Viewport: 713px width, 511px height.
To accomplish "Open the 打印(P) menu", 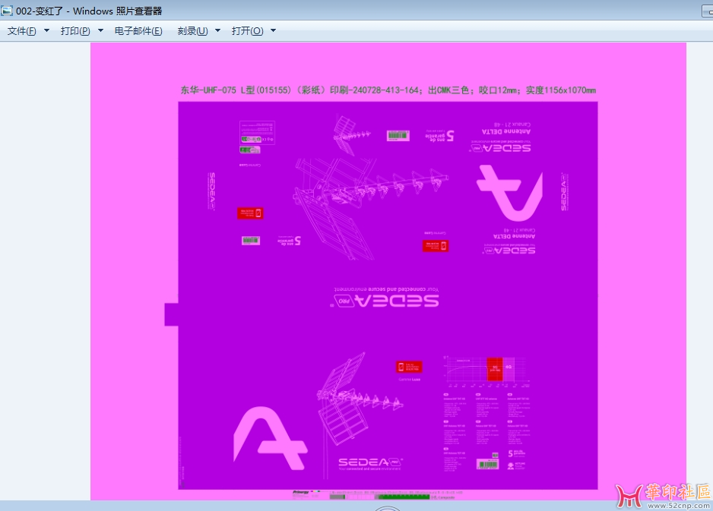I will 82,31.
